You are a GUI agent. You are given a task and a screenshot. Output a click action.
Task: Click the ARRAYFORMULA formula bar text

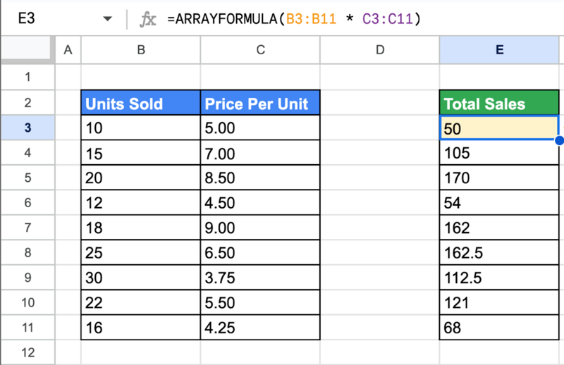[x=294, y=19]
